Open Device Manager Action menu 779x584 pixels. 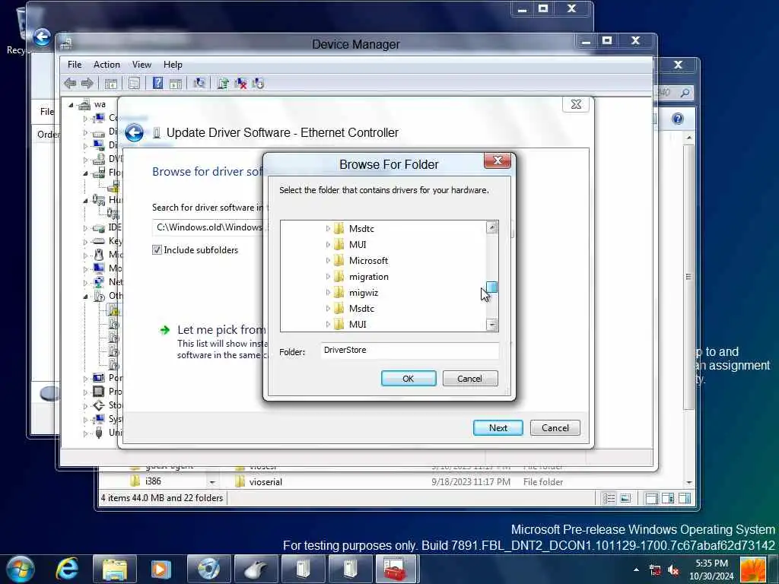[107, 65]
